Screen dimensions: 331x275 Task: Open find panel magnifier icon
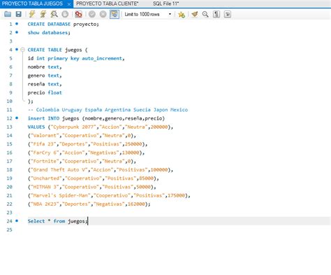[x=205, y=14]
